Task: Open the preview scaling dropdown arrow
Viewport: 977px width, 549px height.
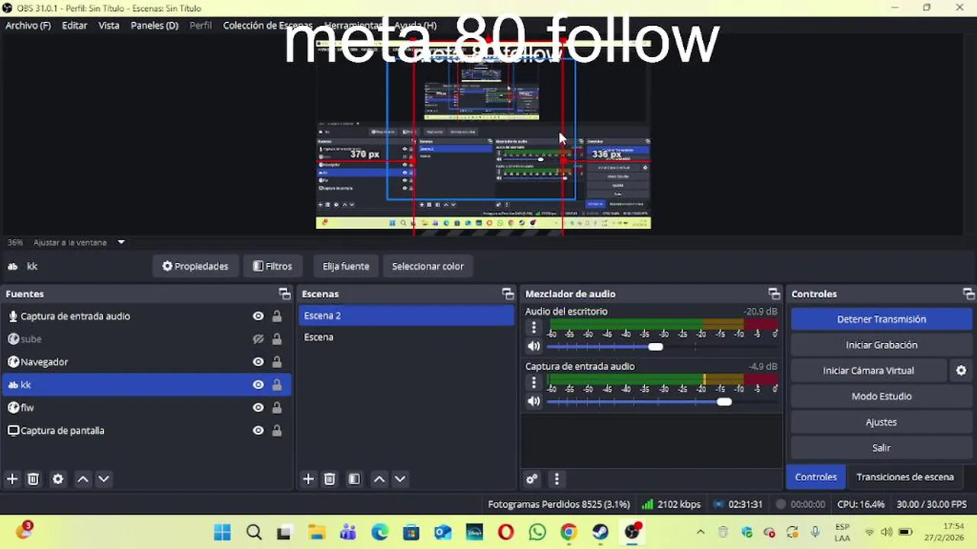Action: pos(121,242)
